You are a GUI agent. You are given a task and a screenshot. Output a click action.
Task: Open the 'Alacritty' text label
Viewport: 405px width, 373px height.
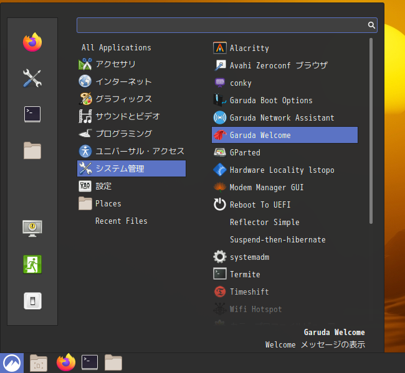(x=249, y=48)
